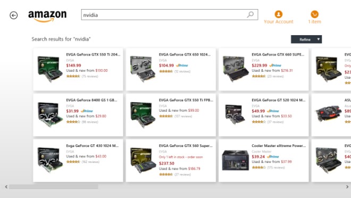Click the Amazon logo
The image size is (351, 198).
(x=47, y=16)
